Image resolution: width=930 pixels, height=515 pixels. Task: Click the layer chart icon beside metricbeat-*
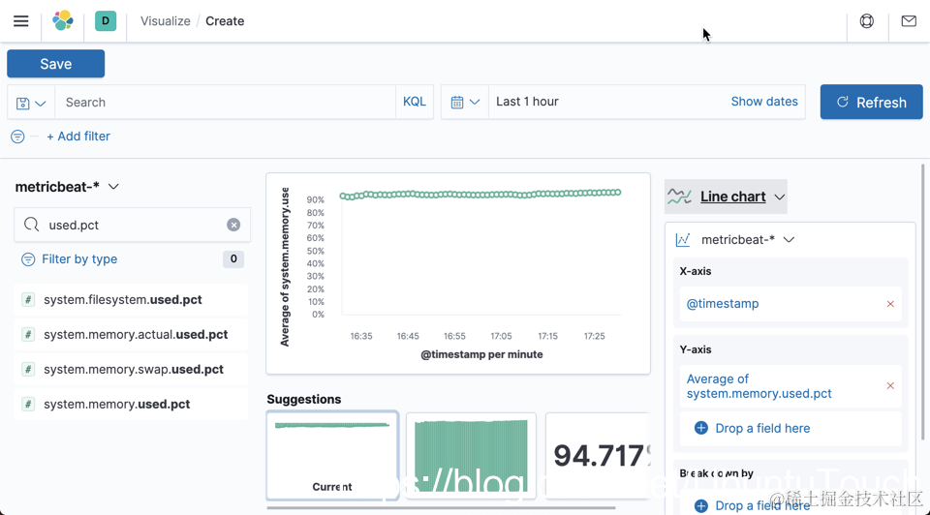(x=683, y=239)
